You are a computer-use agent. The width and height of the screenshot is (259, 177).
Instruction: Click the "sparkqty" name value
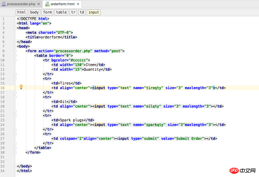pyautogui.click(x=155, y=125)
